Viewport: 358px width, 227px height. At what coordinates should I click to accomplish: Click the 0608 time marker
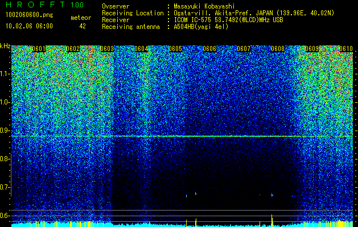pos(278,49)
